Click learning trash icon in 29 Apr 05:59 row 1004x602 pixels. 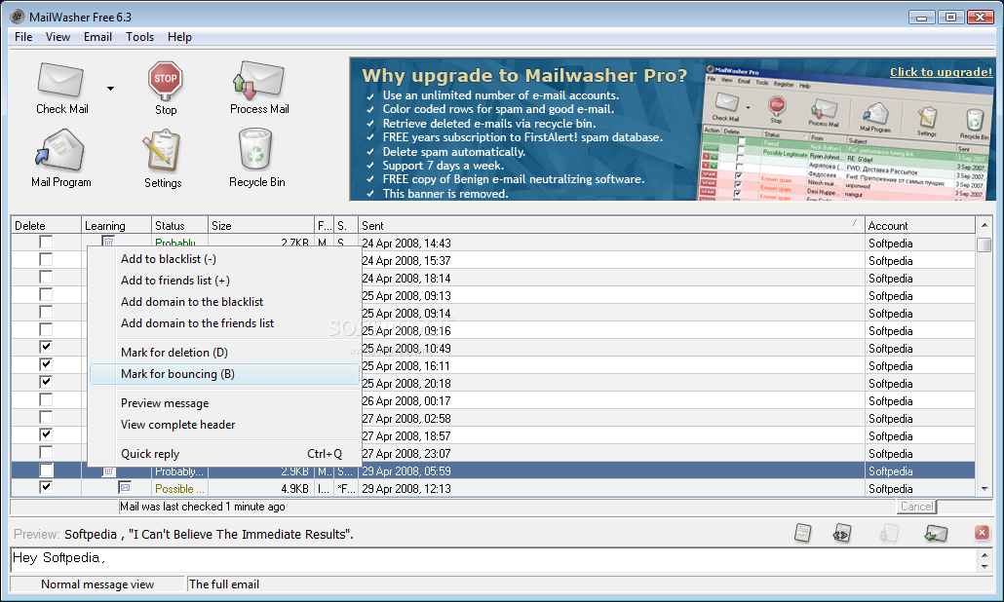(109, 471)
